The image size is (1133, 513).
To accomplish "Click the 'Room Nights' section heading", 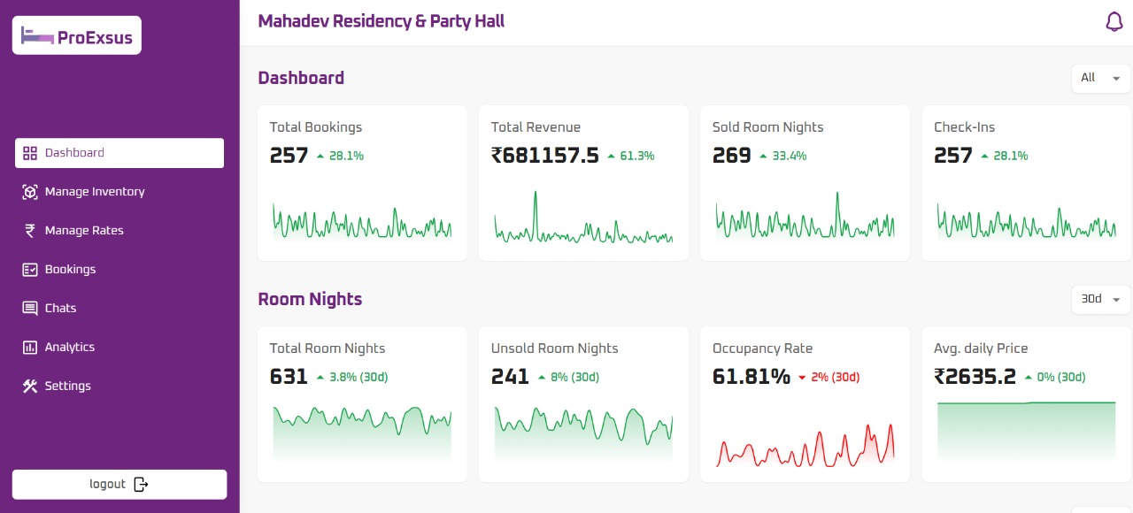I will [x=310, y=299].
